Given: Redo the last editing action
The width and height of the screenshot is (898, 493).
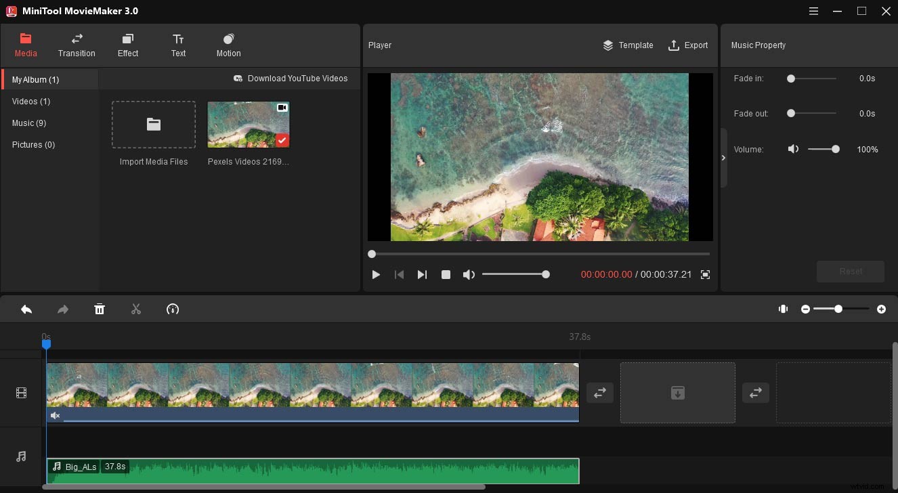Looking at the screenshot, I should point(62,309).
